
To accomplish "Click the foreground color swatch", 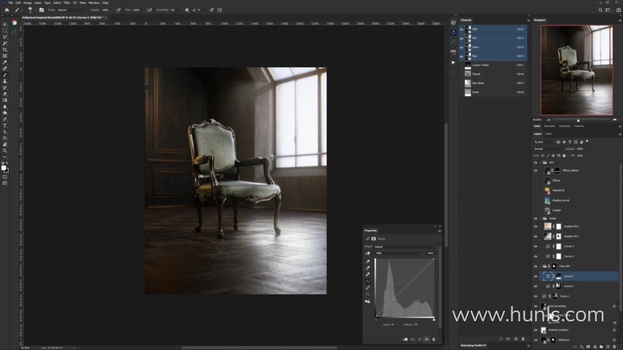I will [3, 167].
